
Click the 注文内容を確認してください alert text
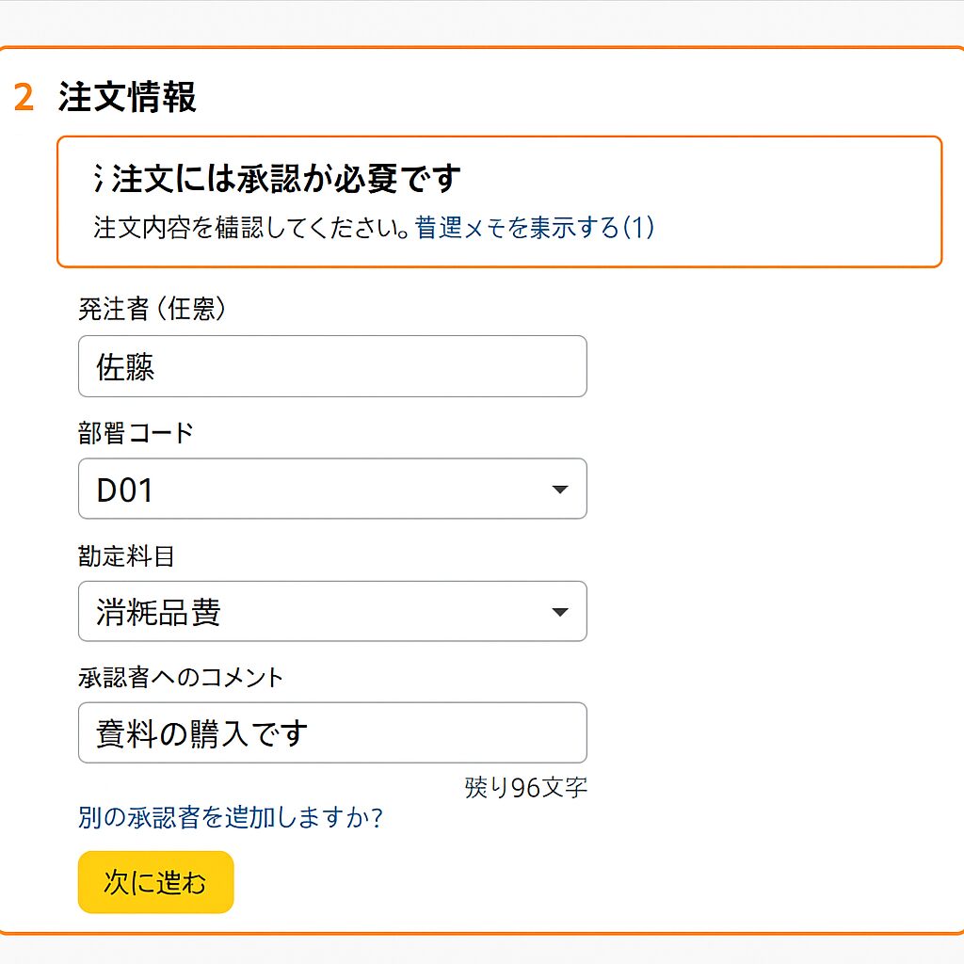pos(251,228)
